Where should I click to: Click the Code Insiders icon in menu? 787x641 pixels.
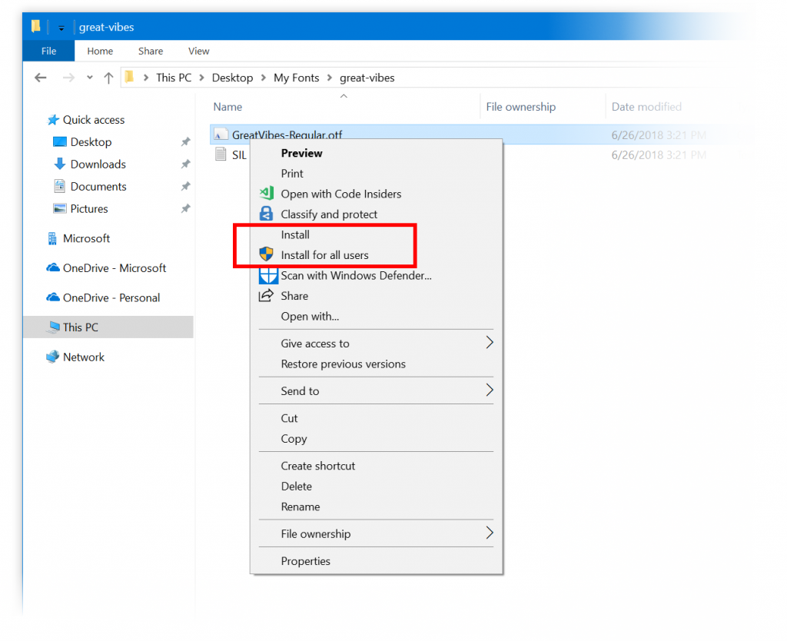(267, 194)
